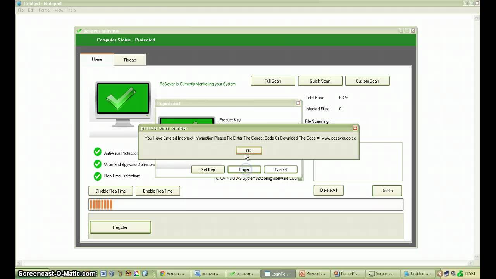
Task: Click the network computers tray icon
Action: 447,274
